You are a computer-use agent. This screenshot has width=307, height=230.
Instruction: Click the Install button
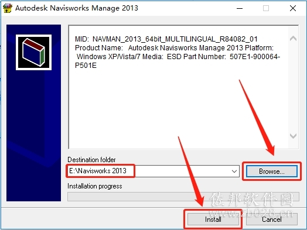tap(213, 219)
